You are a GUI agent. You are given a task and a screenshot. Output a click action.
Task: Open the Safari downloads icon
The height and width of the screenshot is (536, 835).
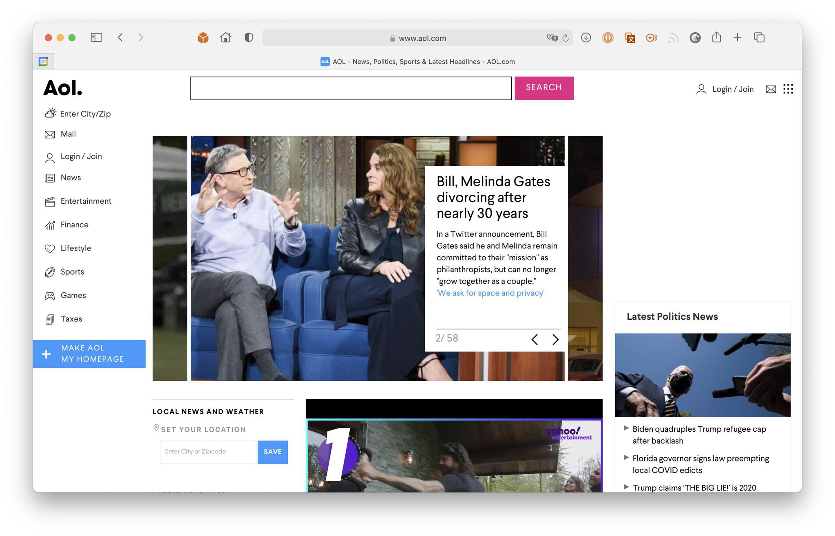click(x=586, y=37)
